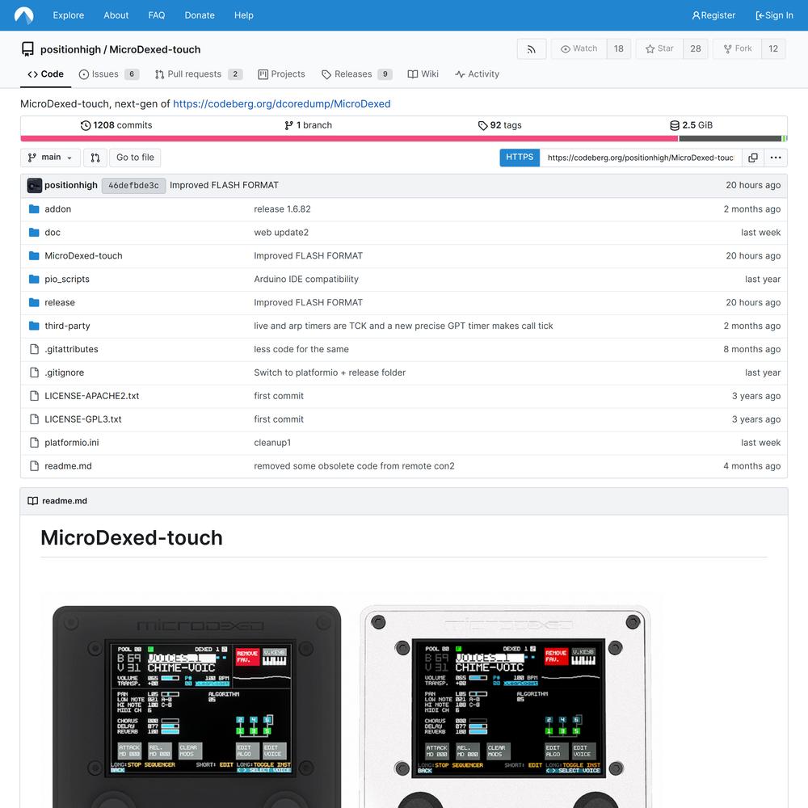Fork the MicroDexed-touch repository
The height and width of the screenshot is (808, 808).
[738, 49]
